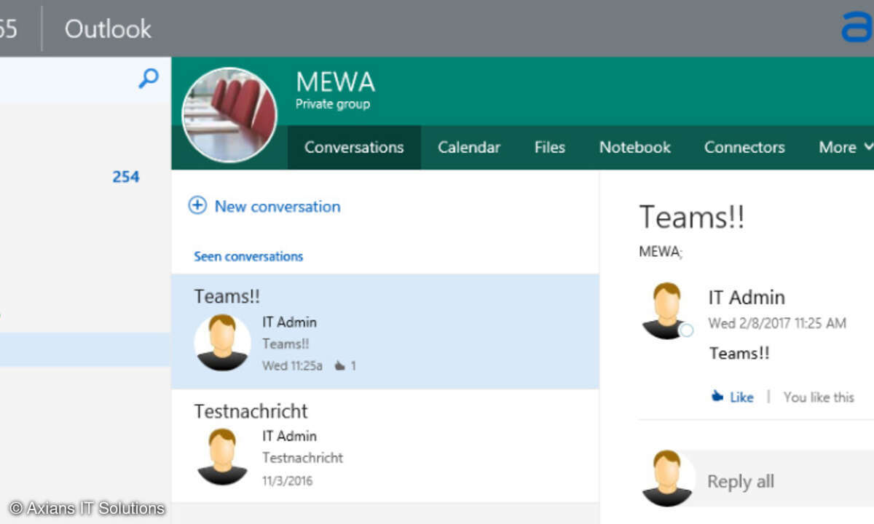Start a New conversation
The image size is (874, 524).
coord(277,207)
